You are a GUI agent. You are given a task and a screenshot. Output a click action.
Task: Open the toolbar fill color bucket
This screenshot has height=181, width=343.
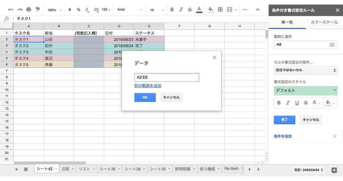(x=211, y=10)
